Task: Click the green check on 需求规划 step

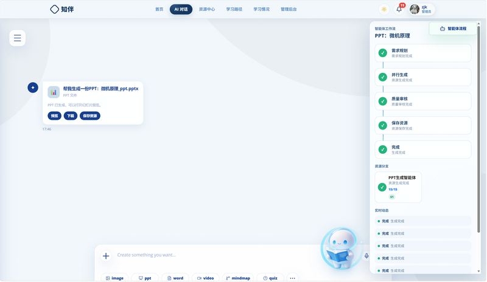Action: 383,53
